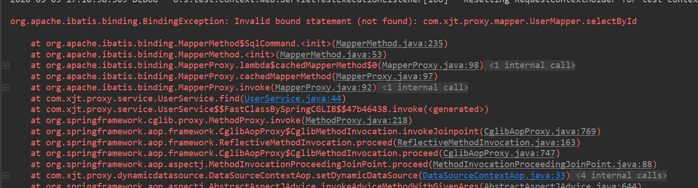The height and width of the screenshot is (188, 698).
Task: Open the UserService.java:44 link
Action: click(x=293, y=99)
